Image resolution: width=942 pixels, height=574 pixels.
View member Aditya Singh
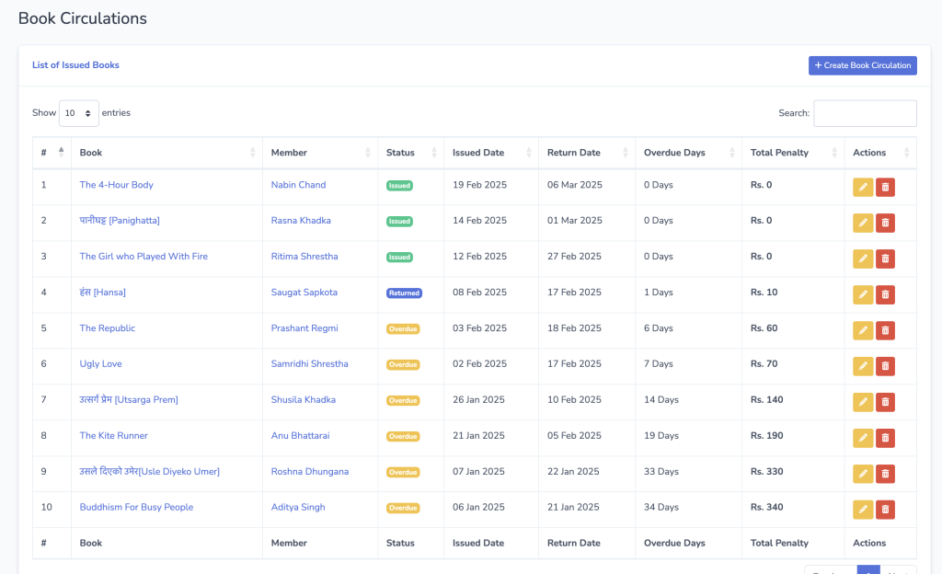click(x=298, y=508)
